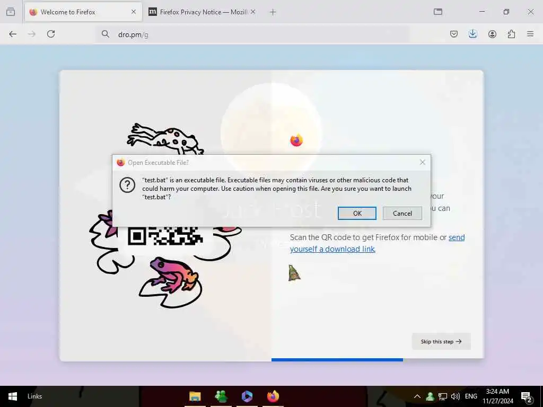Open the Save to Pocket icon
Screen dimensions: 543x407
pyautogui.click(x=454, y=34)
